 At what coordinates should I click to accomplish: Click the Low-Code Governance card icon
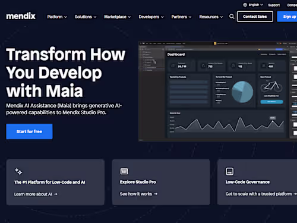(230, 171)
